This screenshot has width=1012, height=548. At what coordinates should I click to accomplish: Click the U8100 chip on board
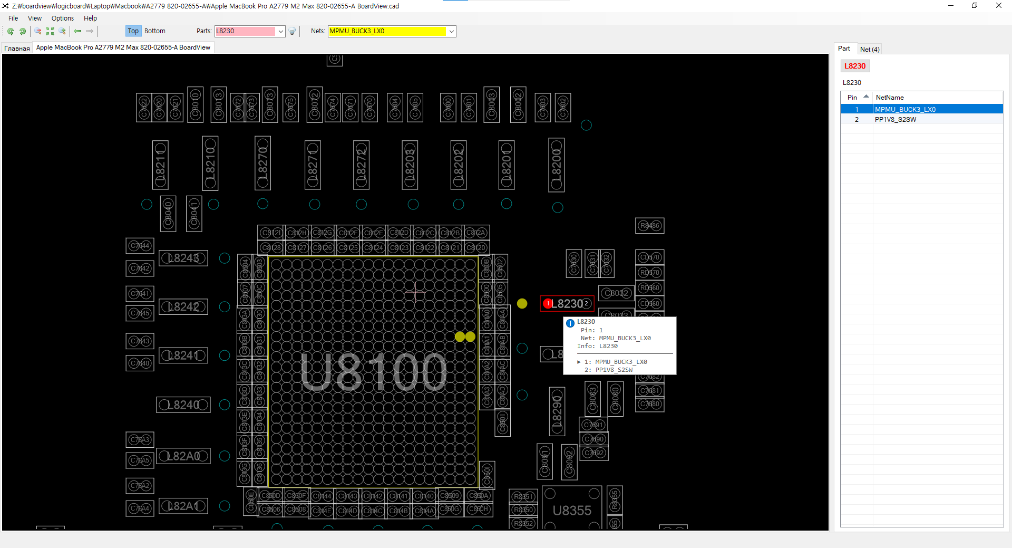373,371
